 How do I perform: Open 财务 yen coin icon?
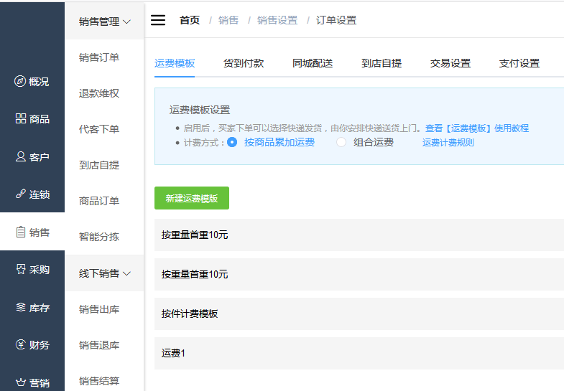pos(21,344)
